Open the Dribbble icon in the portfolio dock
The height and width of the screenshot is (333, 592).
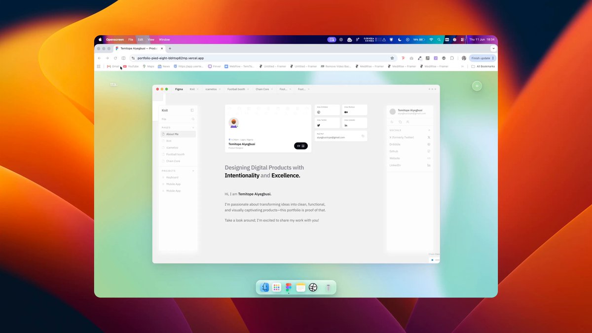click(313, 287)
